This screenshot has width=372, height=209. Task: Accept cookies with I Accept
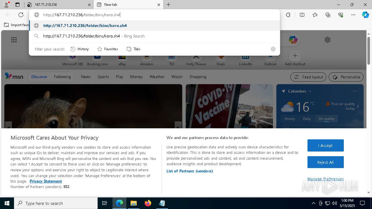325,145
